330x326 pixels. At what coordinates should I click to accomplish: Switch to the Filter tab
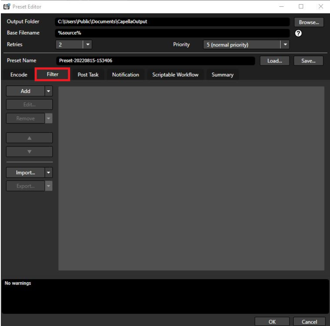tap(52, 74)
